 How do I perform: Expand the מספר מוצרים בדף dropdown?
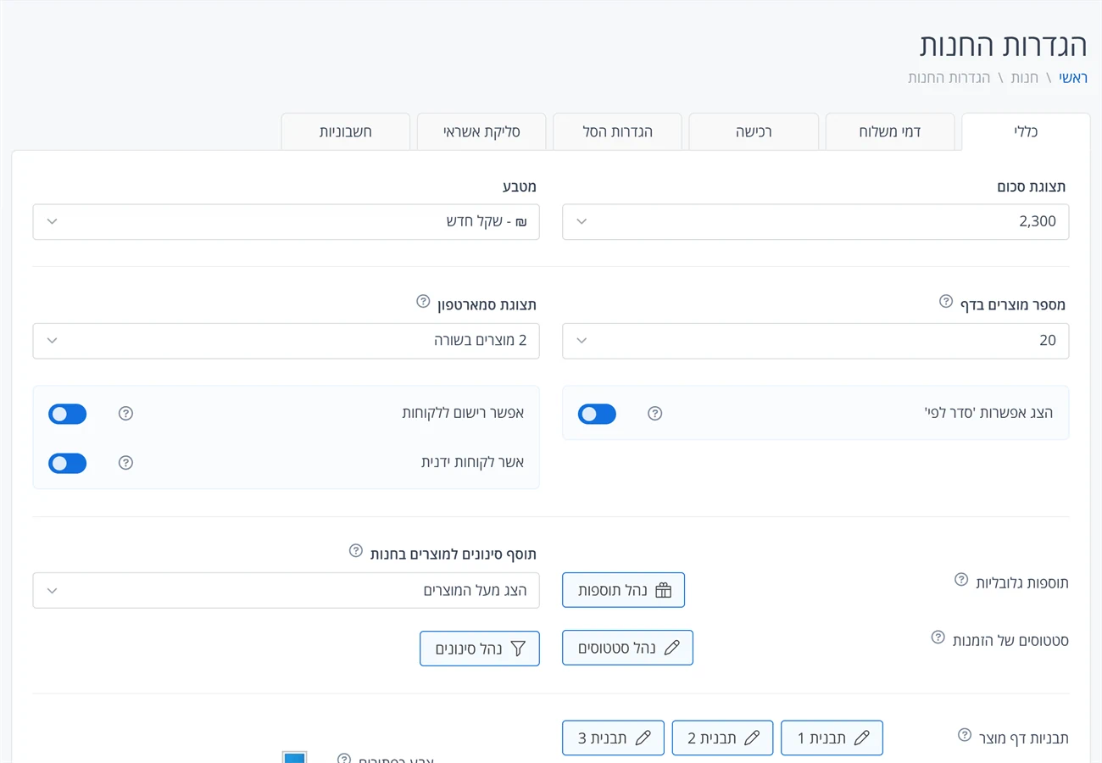pos(815,341)
